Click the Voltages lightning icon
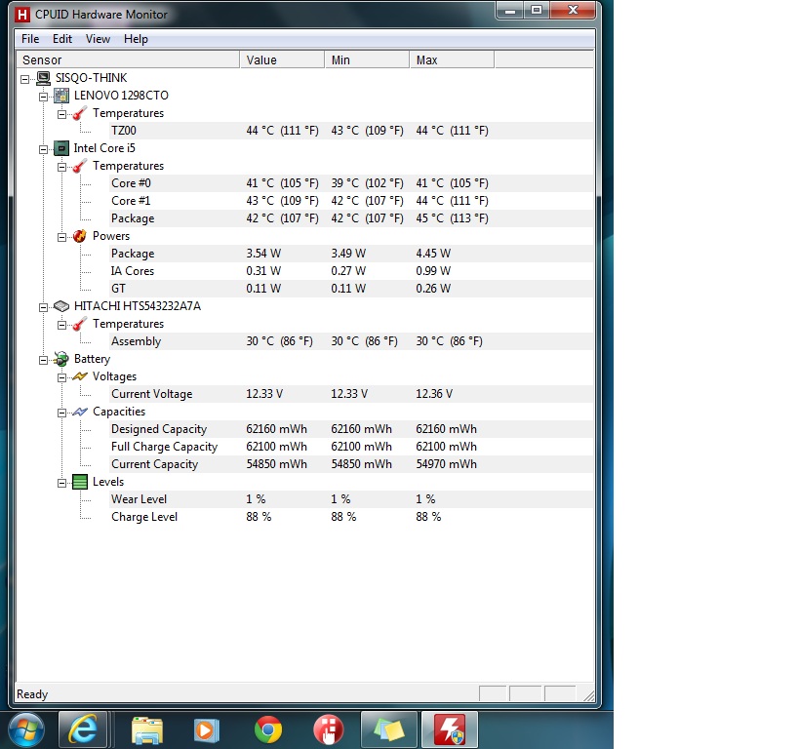Screen dimensions: 799x749 click(x=79, y=376)
